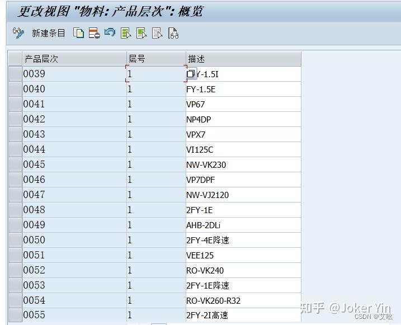Select row 0041 using its row selector
401x325 pixels.
(15, 104)
